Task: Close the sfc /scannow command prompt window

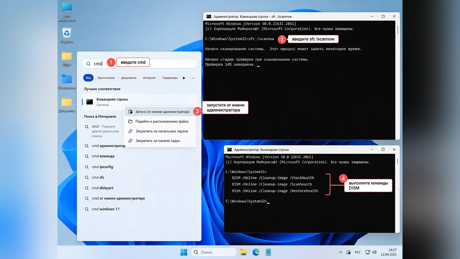Action: pyautogui.click(x=394, y=16)
